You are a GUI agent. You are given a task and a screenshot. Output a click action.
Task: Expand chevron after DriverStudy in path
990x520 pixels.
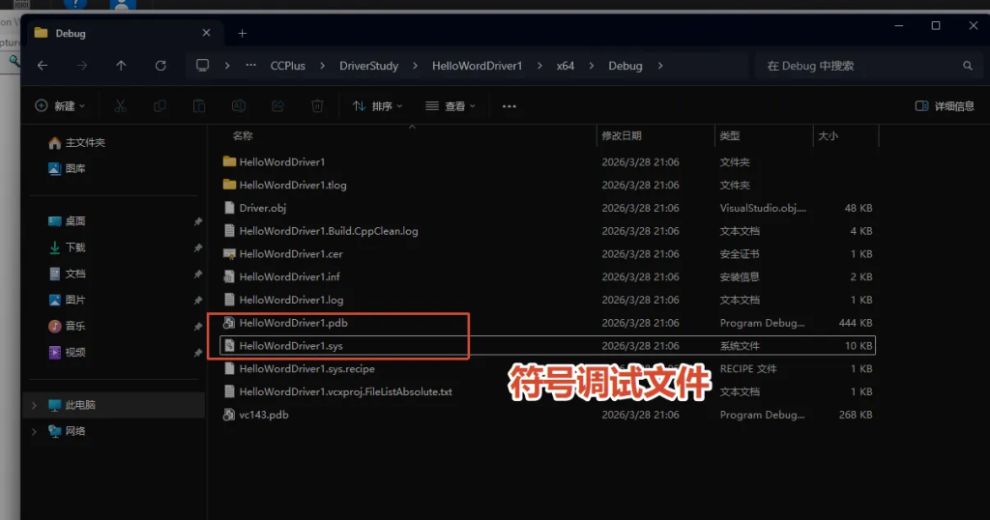click(415, 66)
